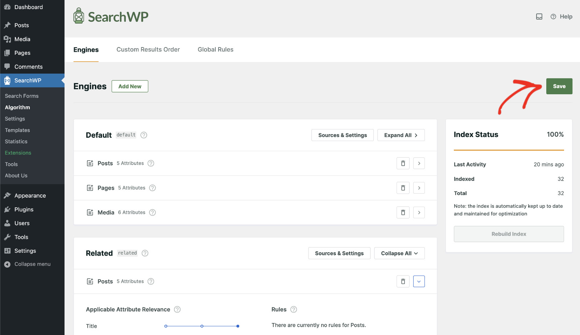This screenshot has width=580, height=335.
Task: Delete the Media source in Default engine
Action: coord(403,212)
